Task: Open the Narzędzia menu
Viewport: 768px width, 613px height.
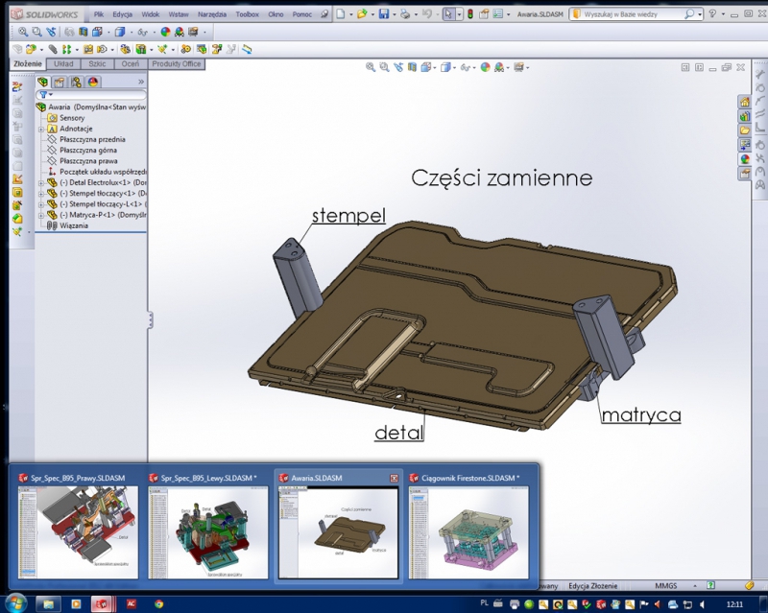Action: pyautogui.click(x=211, y=15)
